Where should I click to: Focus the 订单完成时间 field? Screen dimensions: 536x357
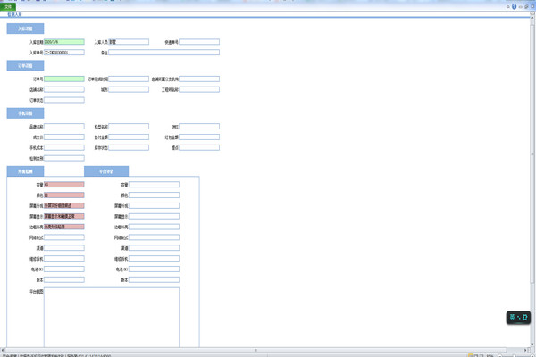point(129,79)
